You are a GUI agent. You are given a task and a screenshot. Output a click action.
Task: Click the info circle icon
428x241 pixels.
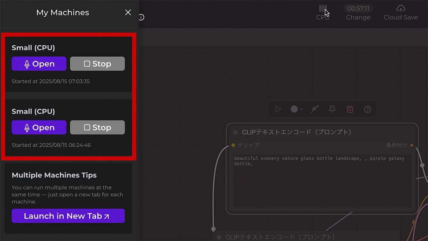coord(141,17)
